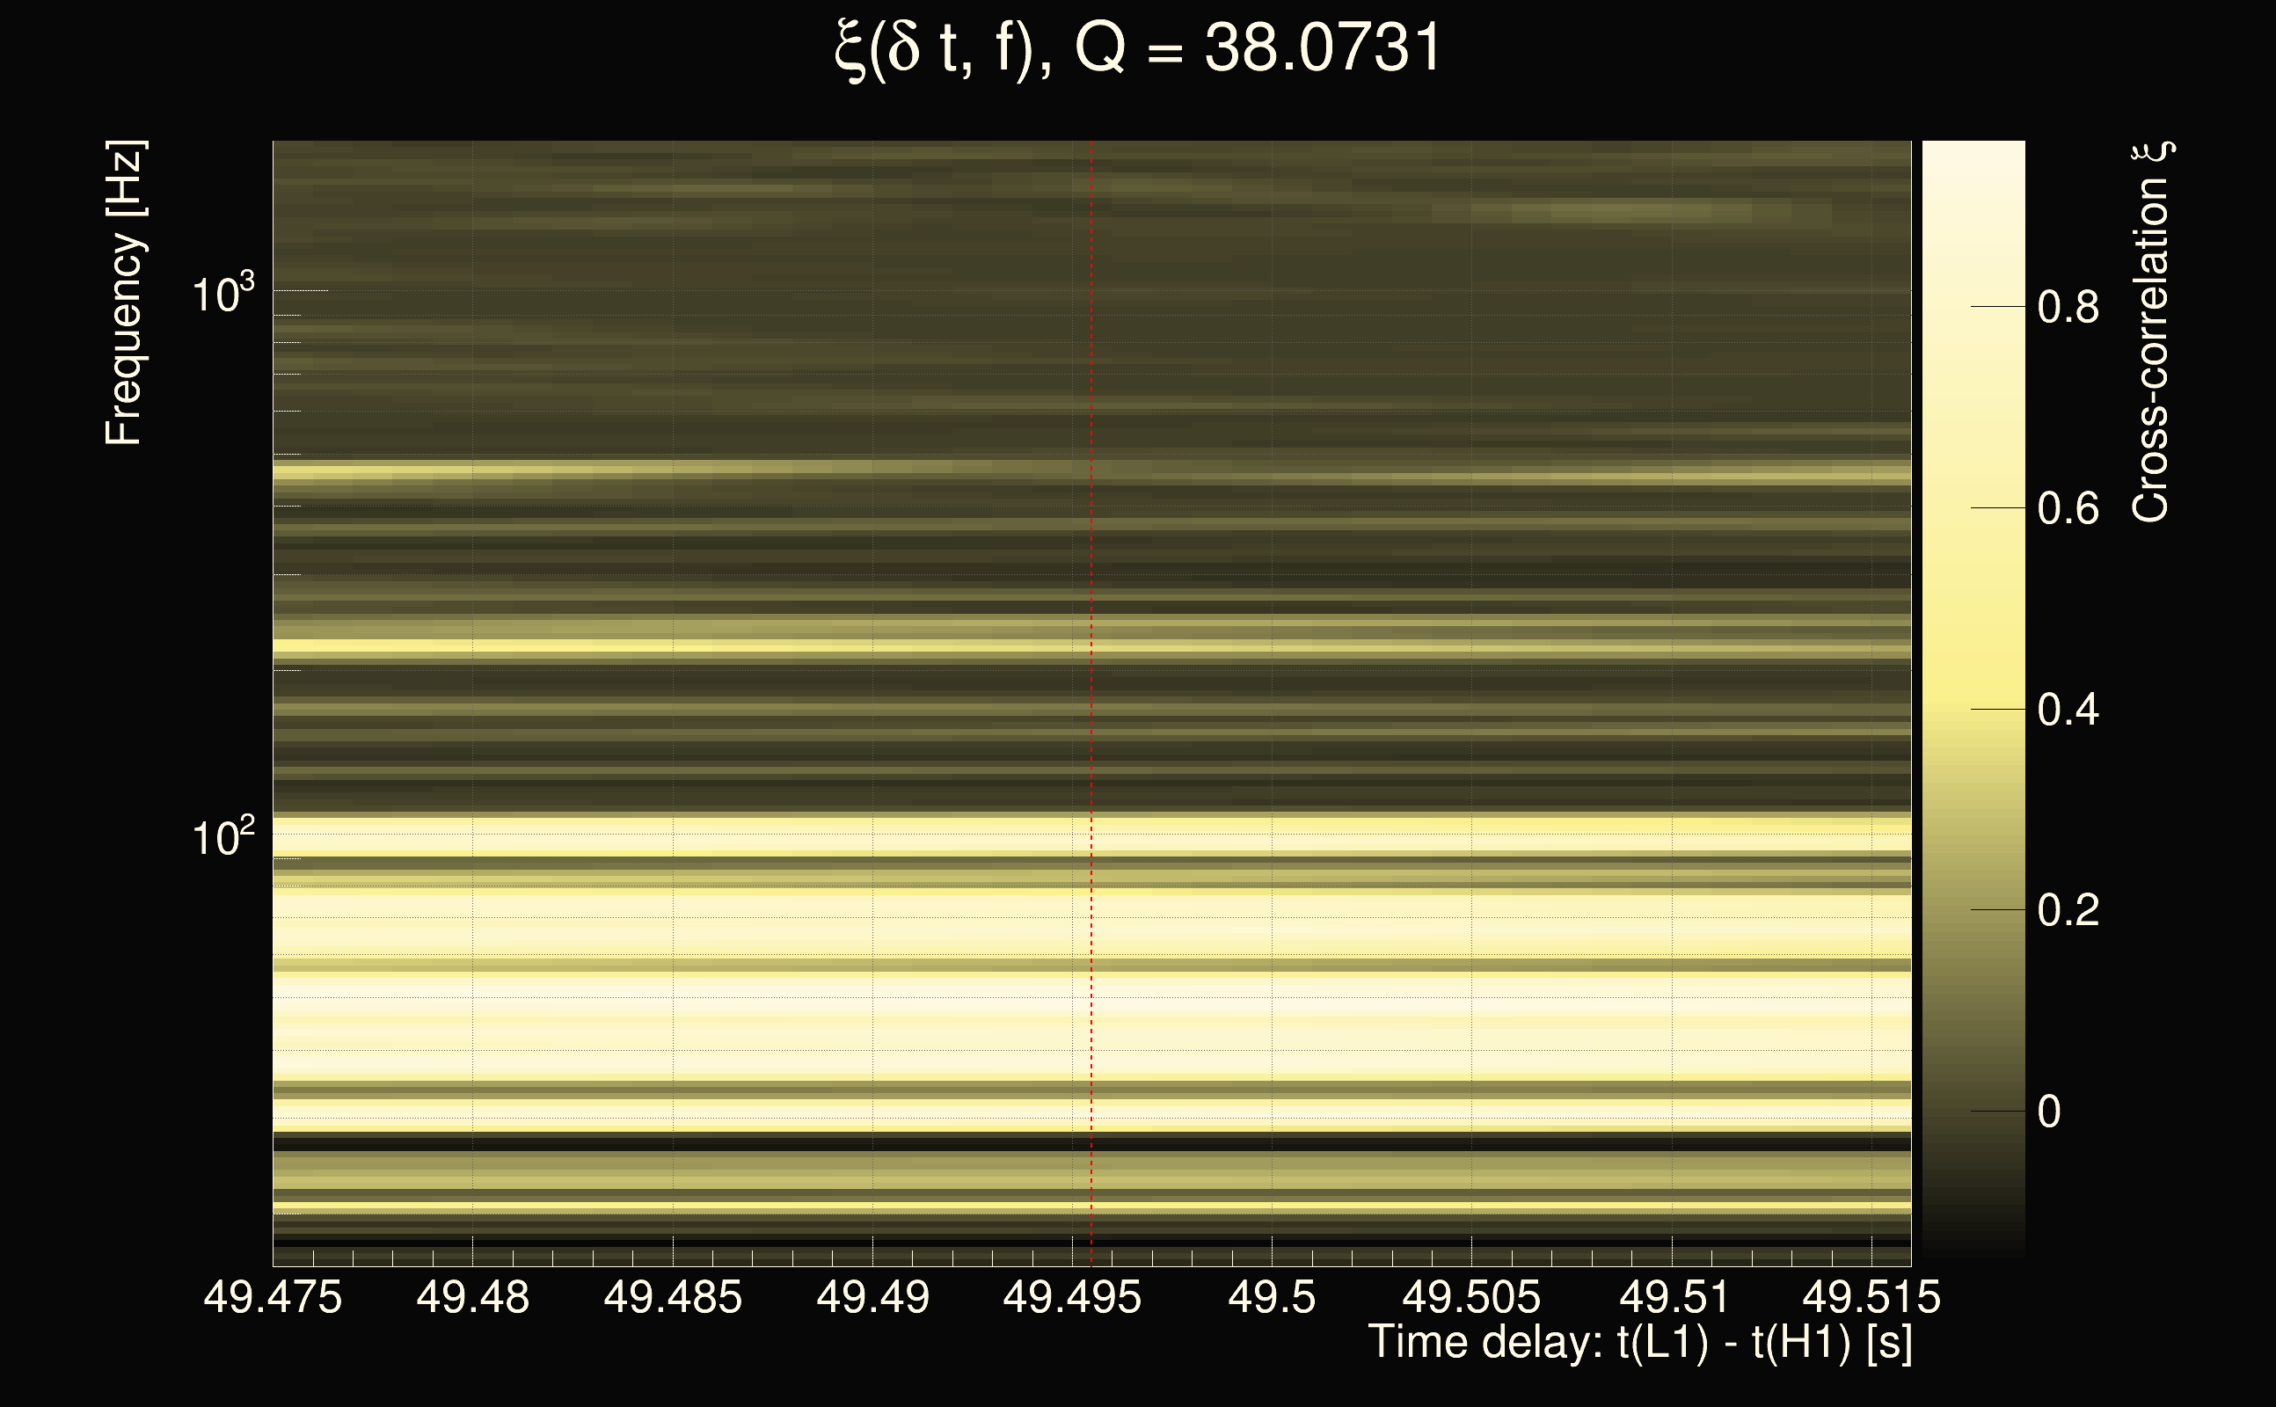
Task: Click the 49.505 x-axis tick label
Action: point(1471,1296)
